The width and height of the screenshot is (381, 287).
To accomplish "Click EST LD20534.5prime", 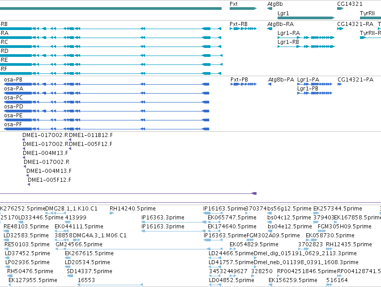I will (87, 262).
